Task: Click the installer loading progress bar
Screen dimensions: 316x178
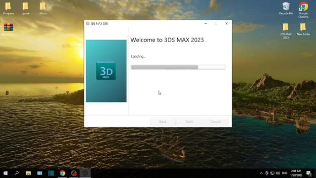Action: 178,67
